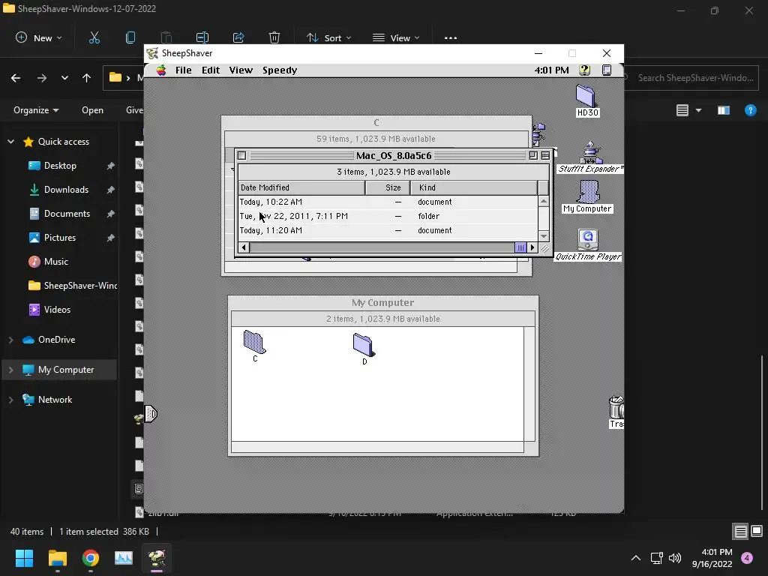Viewport: 768px width, 576px height.
Task: Open the View menu in Mac Finder
Action: click(241, 70)
